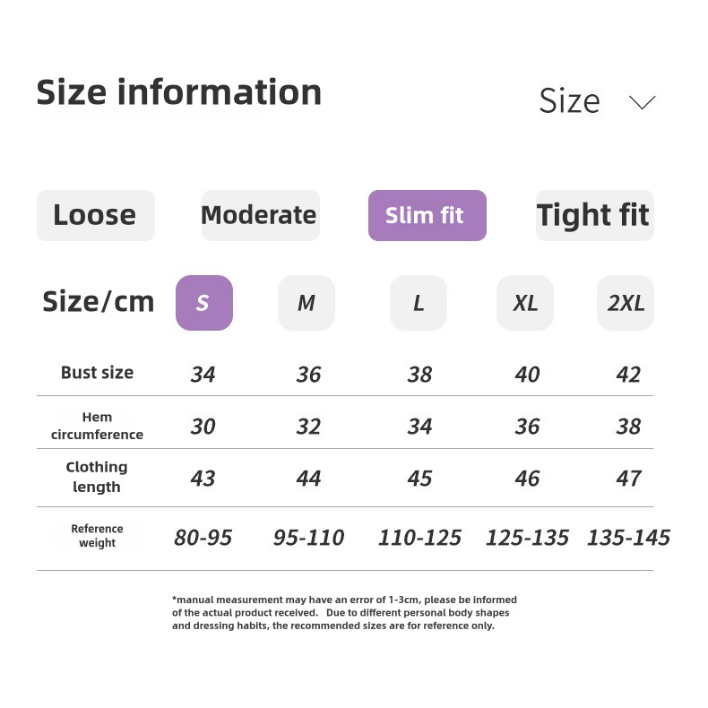This screenshot has height=708, width=708.
Task: Switch to size L
Action: 419,303
